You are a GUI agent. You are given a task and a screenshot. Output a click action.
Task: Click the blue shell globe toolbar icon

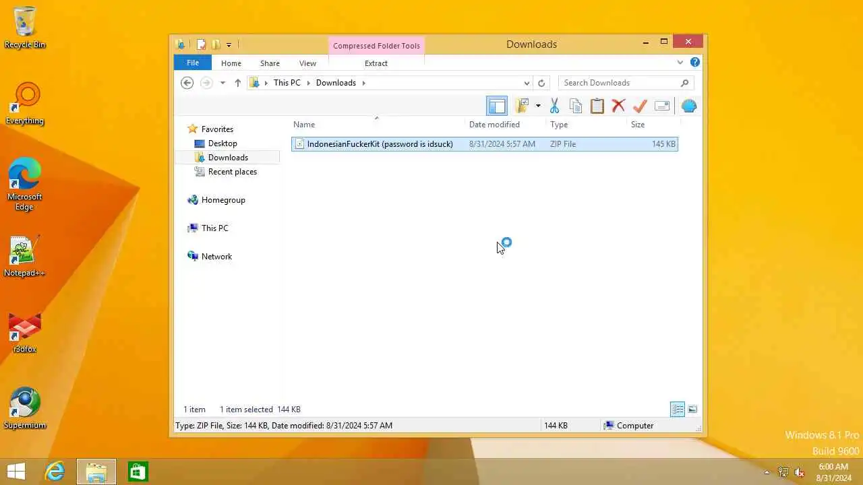point(689,106)
